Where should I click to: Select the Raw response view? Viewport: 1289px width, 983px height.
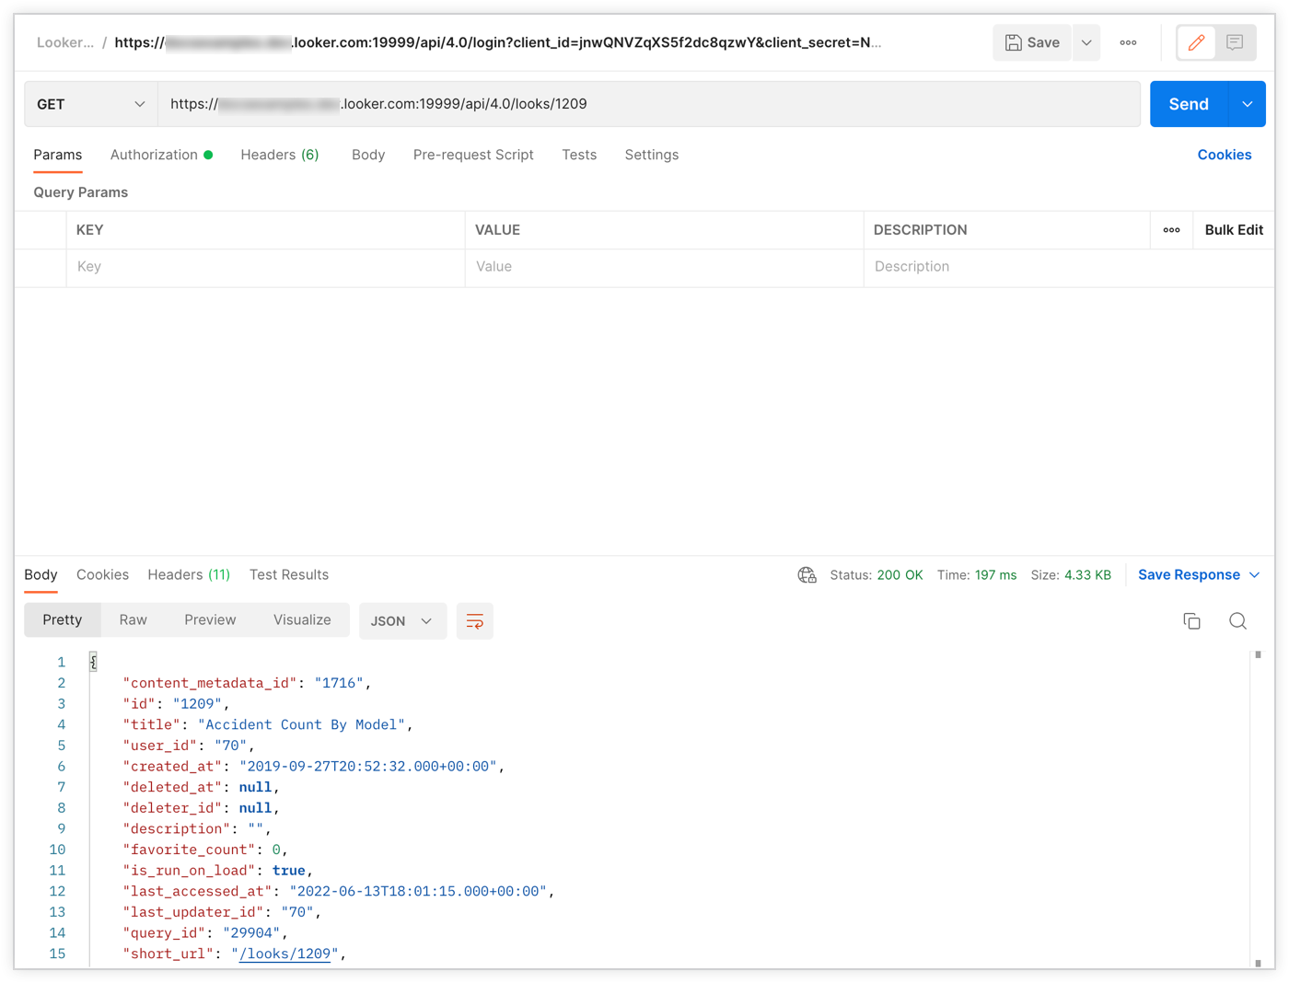(133, 620)
